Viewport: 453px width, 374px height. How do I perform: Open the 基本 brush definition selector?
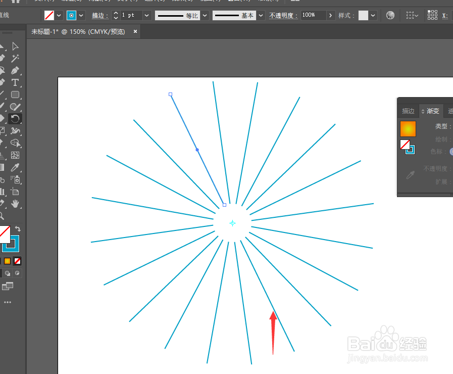[234, 15]
